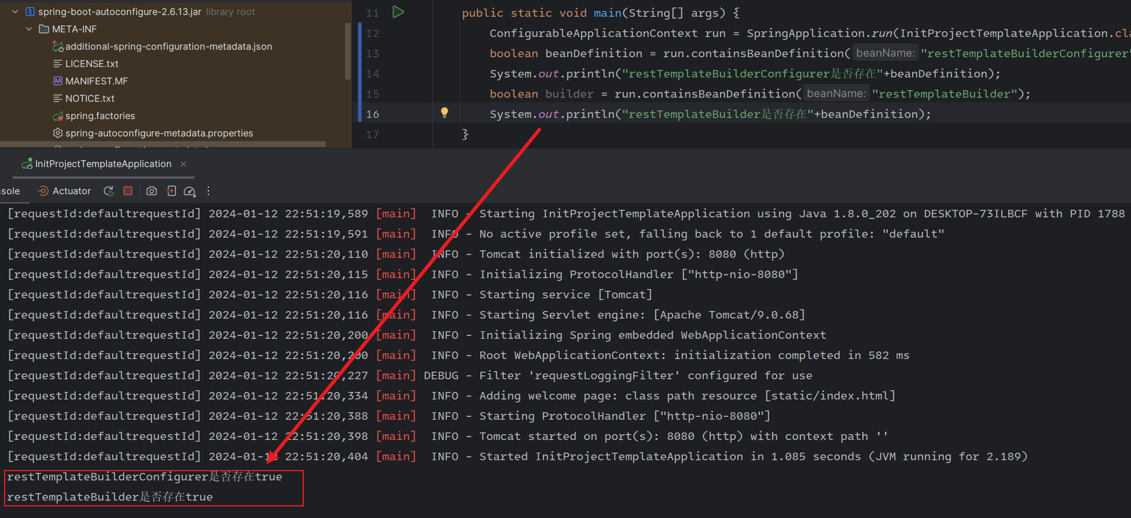
Task: Click 'Starting InitProjectTemplateApplication using Java' log line
Action: pyautogui.click(x=566, y=214)
